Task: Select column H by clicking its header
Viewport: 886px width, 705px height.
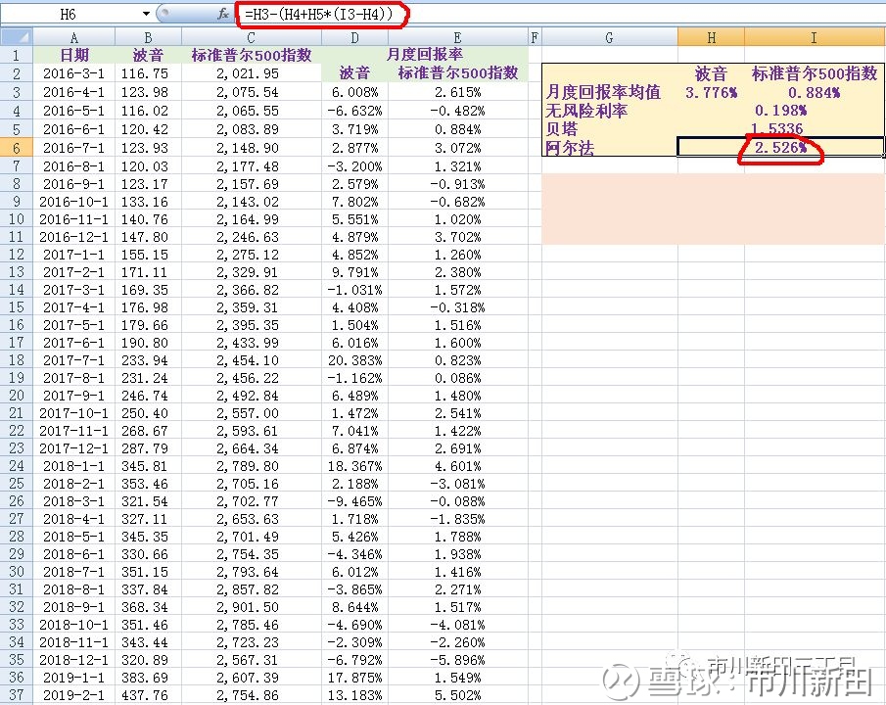Action: click(x=712, y=36)
